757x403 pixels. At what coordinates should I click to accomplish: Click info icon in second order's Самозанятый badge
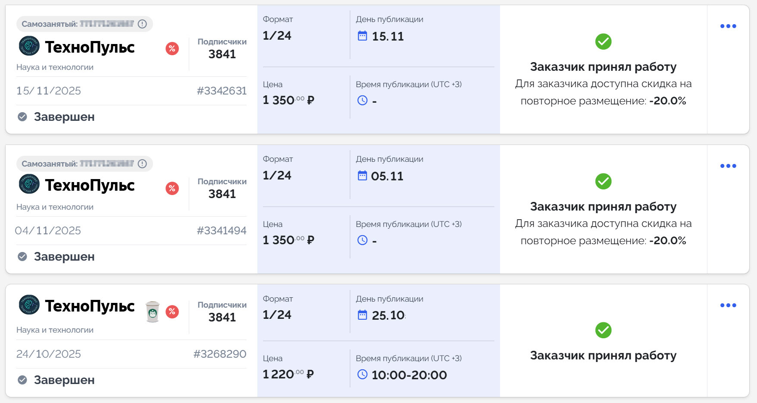click(142, 164)
